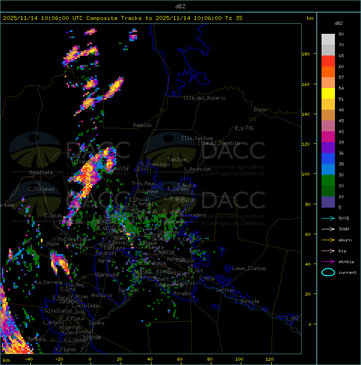Click the cyan 50YD arrow in legend
The image size is (361, 365).
click(x=328, y=218)
